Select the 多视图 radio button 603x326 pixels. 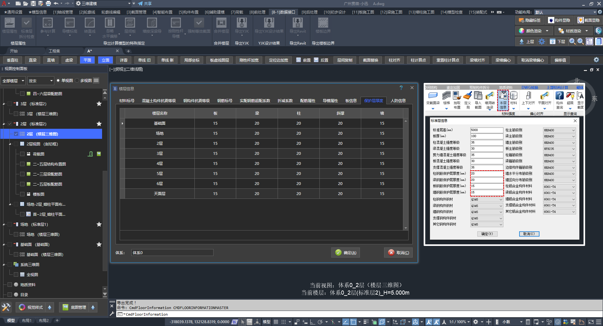(77, 81)
